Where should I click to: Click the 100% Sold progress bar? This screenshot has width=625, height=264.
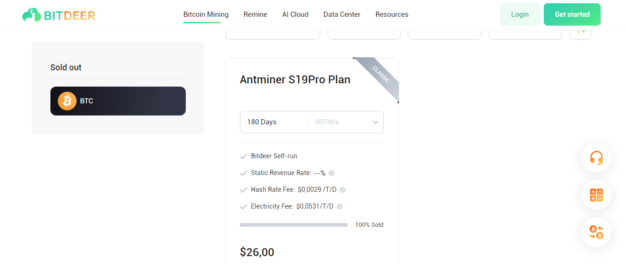[x=294, y=225]
